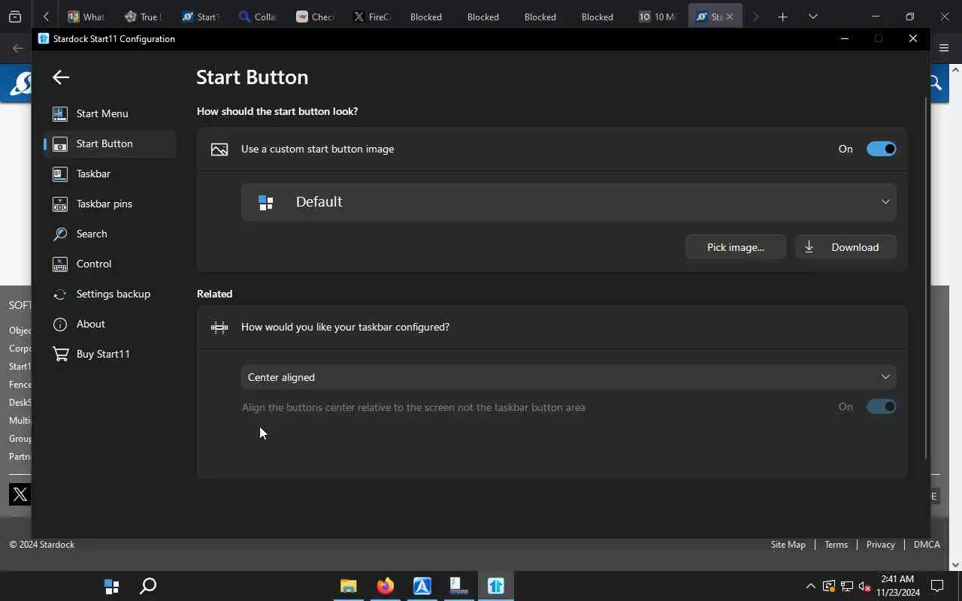Click the Start Menu sidebar icon

(x=60, y=113)
